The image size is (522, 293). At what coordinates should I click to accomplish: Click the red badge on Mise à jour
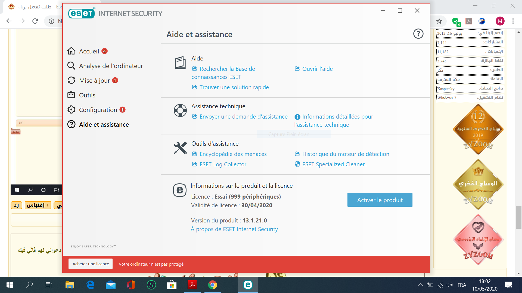point(115,80)
